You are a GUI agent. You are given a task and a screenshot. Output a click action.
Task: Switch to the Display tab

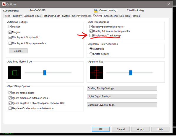pyautogui.click(x=17, y=16)
